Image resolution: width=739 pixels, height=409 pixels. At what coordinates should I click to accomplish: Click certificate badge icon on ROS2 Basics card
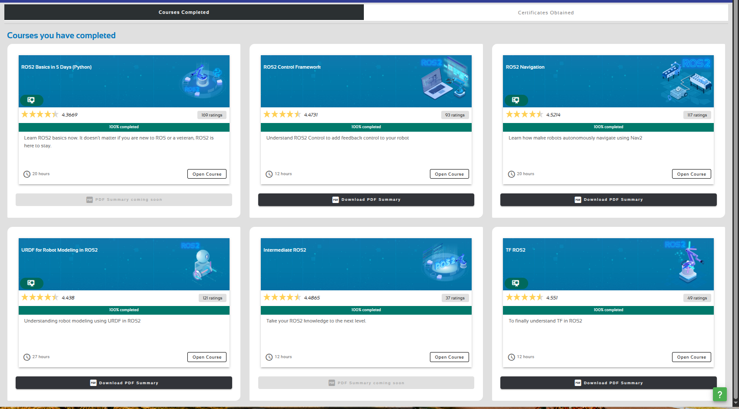pos(31,100)
